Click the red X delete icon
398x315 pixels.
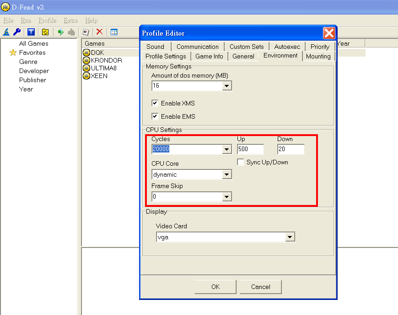point(99,32)
